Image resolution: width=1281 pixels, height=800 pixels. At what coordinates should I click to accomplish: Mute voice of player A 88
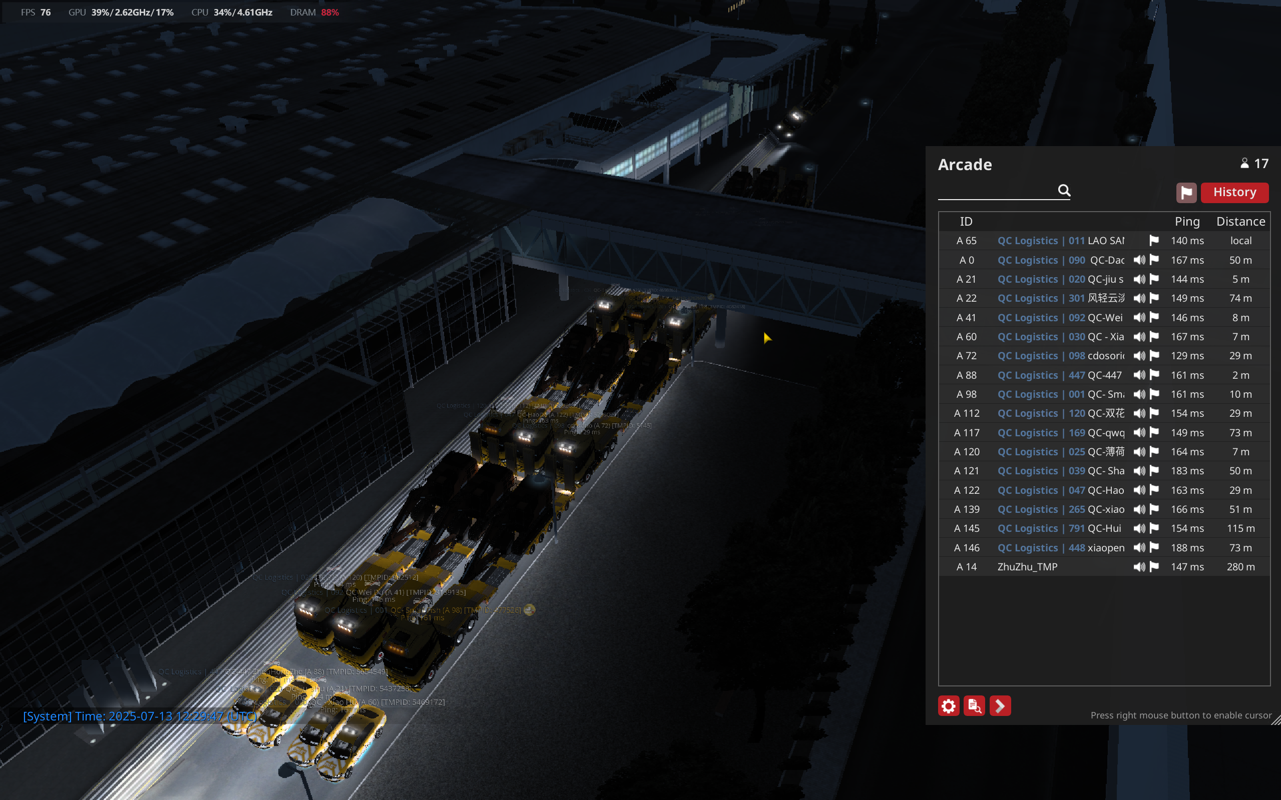pyautogui.click(x=1139, y=375)
